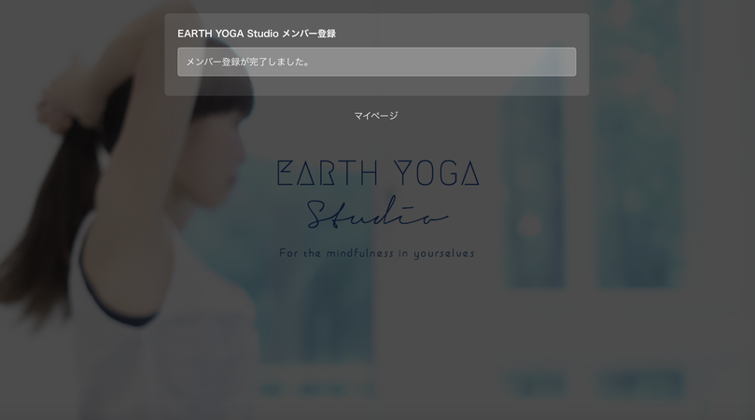Click the woman's raised arm in the photo

click(x=145, y=145)
